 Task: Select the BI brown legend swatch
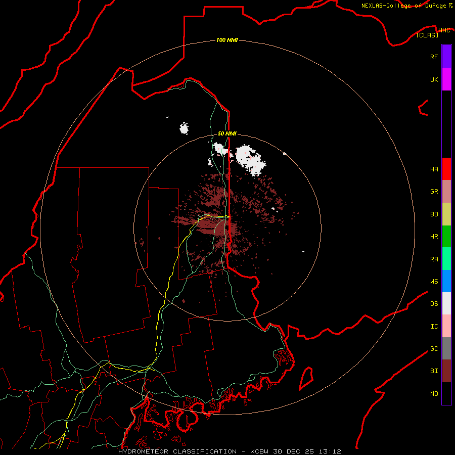point(446,371)
